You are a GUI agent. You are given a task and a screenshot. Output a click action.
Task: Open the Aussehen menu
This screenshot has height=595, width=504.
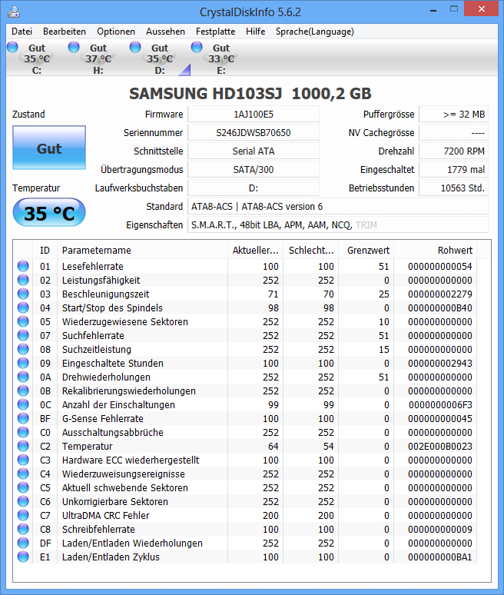point(165,32)
